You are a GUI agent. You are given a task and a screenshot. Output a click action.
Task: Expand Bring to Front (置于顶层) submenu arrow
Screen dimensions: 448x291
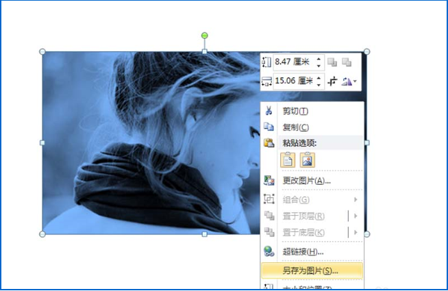pyautogui.click(x=356, y=216)
